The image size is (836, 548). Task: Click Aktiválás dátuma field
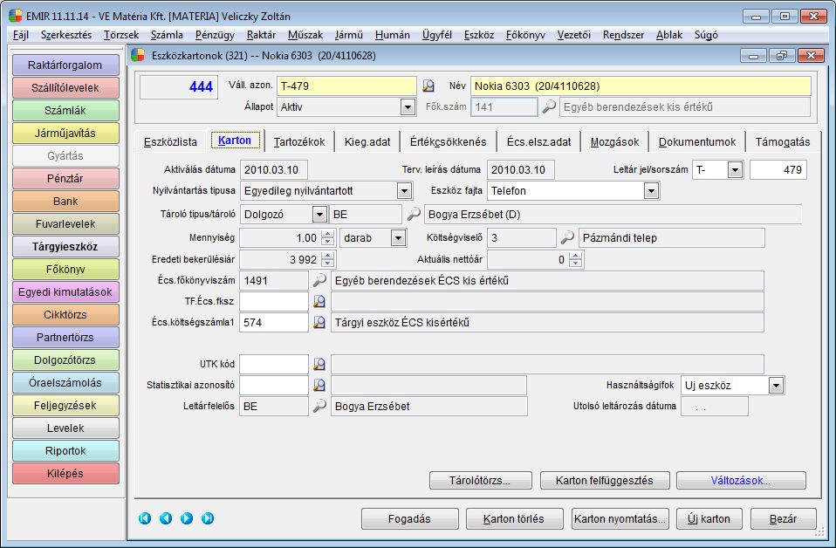coord(273,170)
